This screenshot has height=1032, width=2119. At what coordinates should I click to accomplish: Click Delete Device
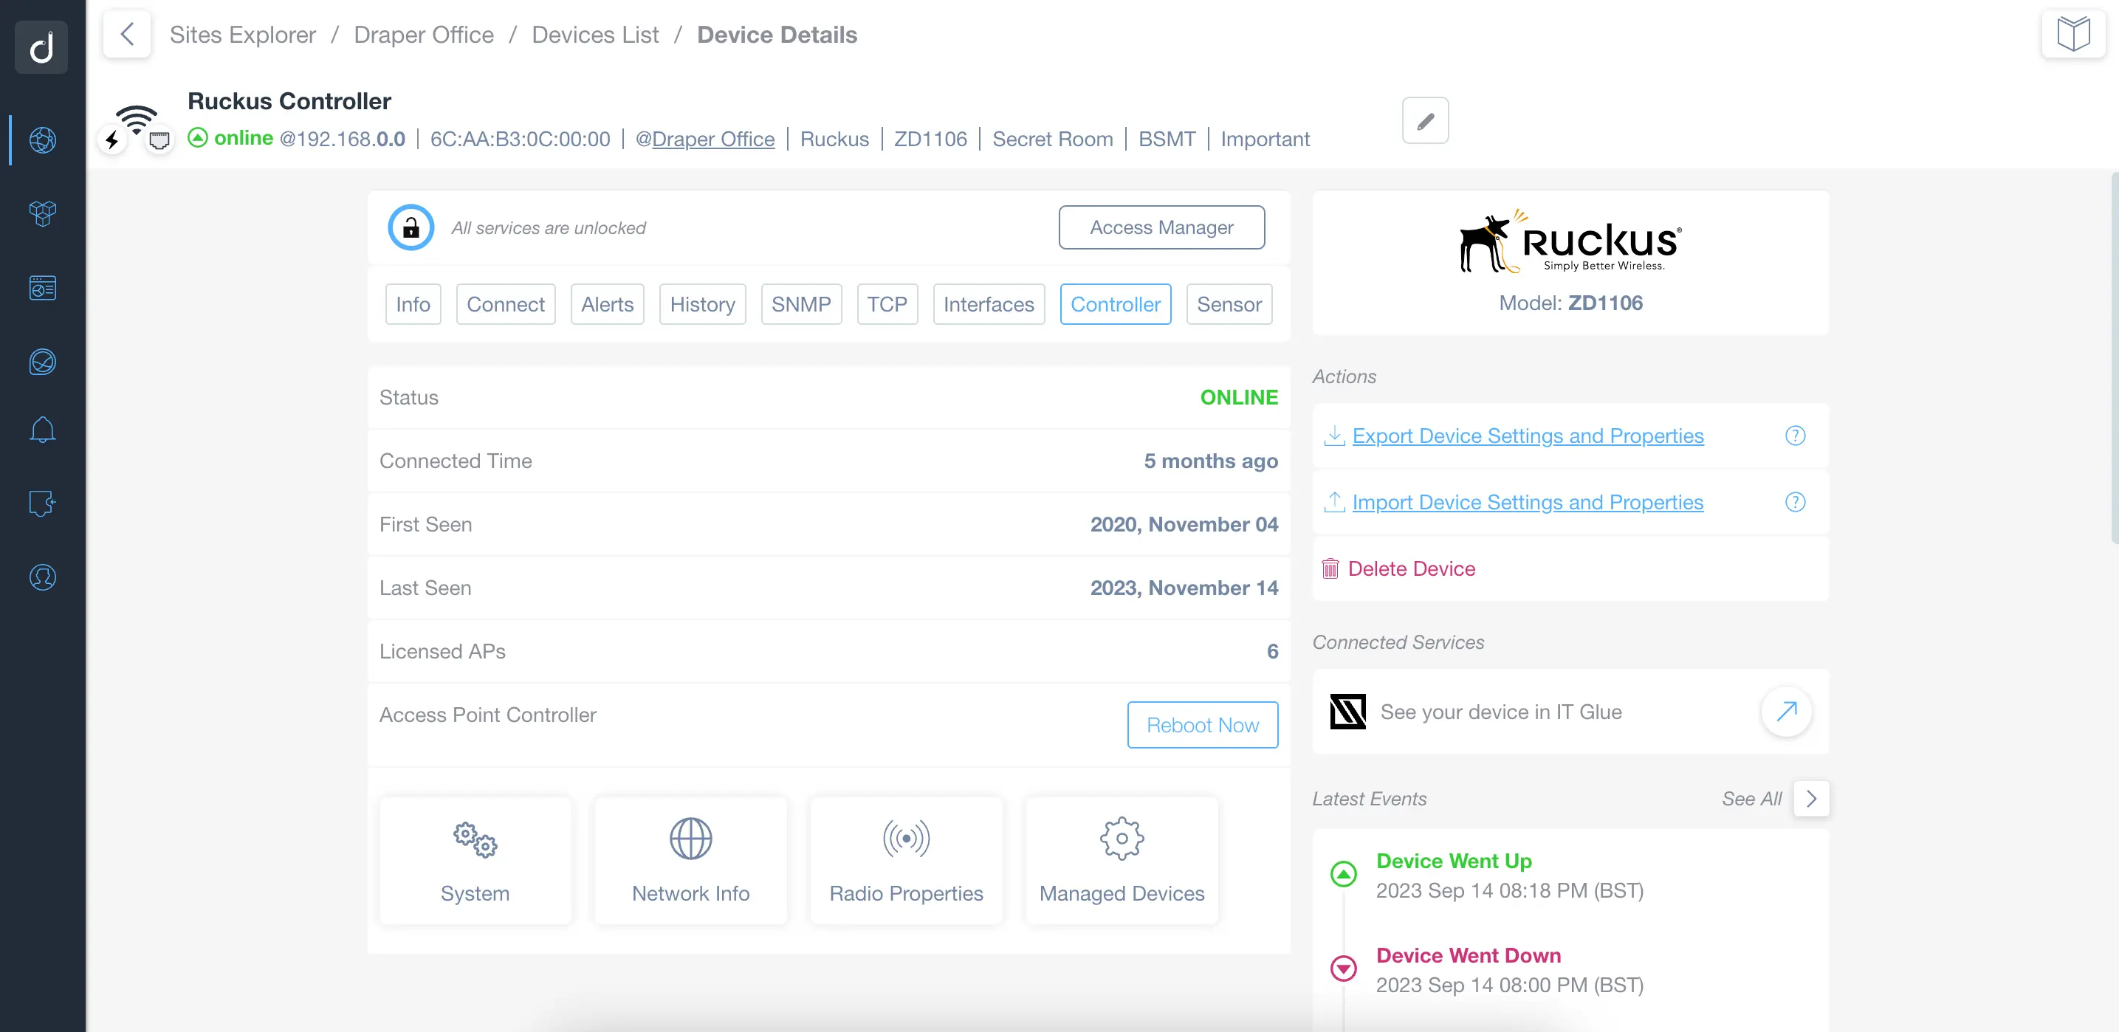coord(1412,569)
